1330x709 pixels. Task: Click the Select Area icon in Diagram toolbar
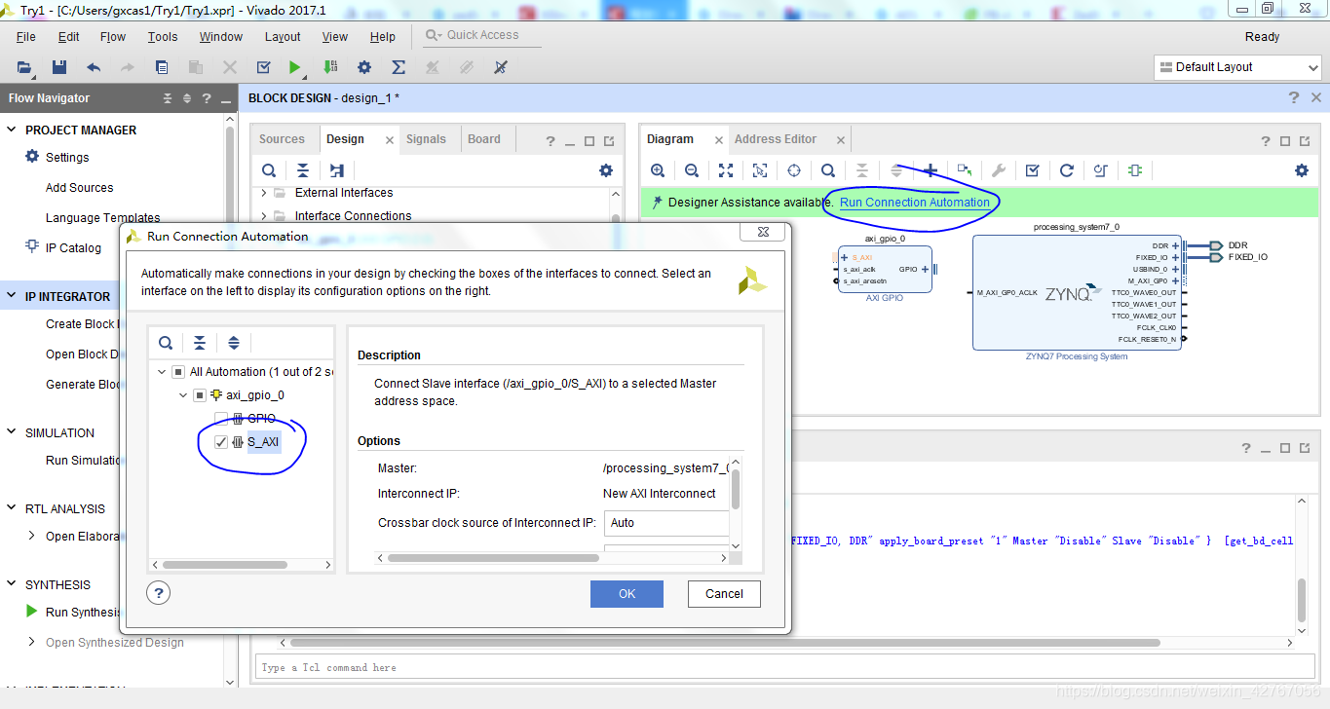point(760,170)
